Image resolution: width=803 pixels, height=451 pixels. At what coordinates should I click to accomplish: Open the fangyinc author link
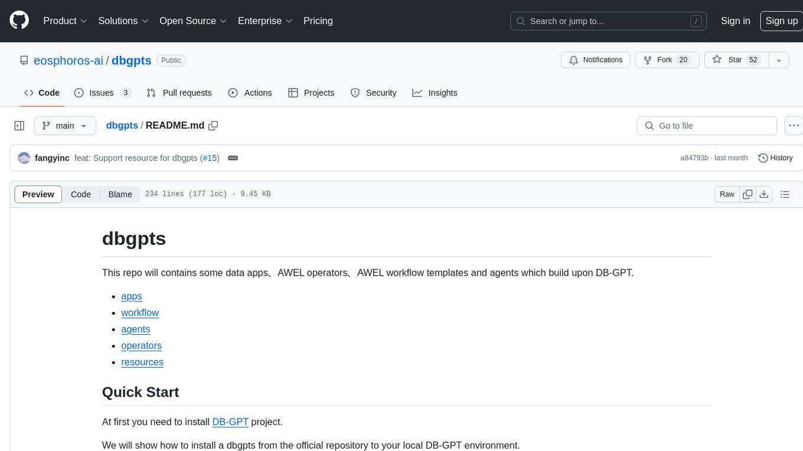(52, 158)
